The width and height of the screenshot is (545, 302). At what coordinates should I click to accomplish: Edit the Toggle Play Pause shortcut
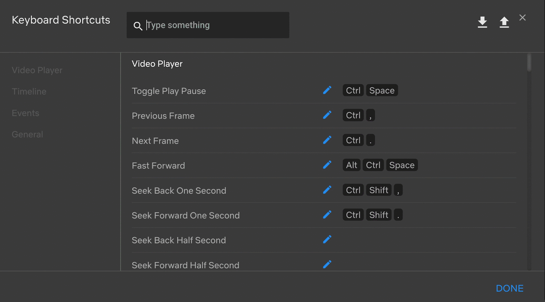pyautogui.click(x=327, y=90)
